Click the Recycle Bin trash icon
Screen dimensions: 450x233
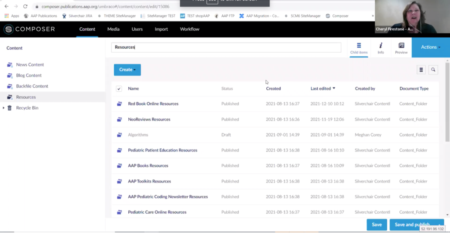coord(10,108)
